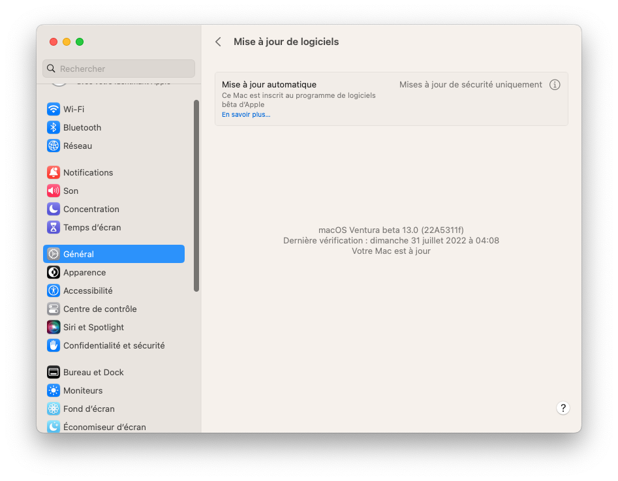Select the Réseau globe icon

(x=54, y=146)
